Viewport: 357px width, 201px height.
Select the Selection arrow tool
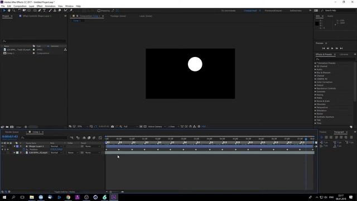4,11
